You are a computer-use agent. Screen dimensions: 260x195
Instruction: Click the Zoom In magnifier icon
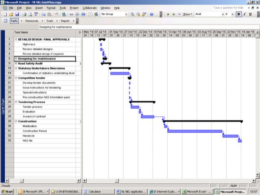(x=132, y=14)
